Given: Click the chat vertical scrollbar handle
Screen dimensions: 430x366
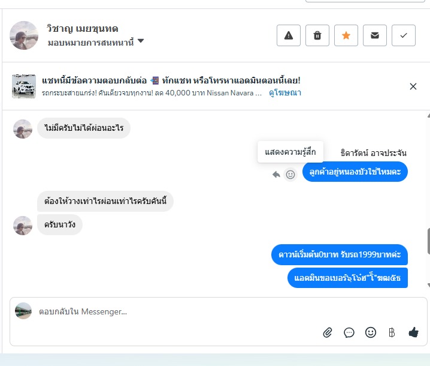Looking at the screenshot, I should (428, 241).
